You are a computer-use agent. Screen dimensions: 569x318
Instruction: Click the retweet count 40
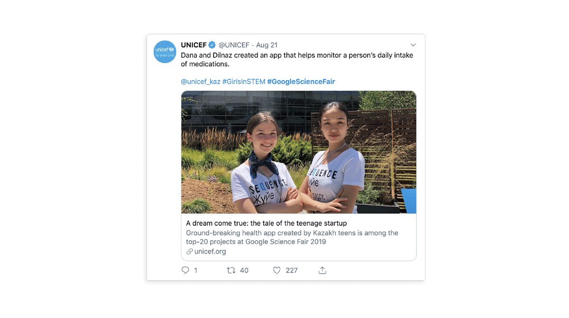[244, 270]
